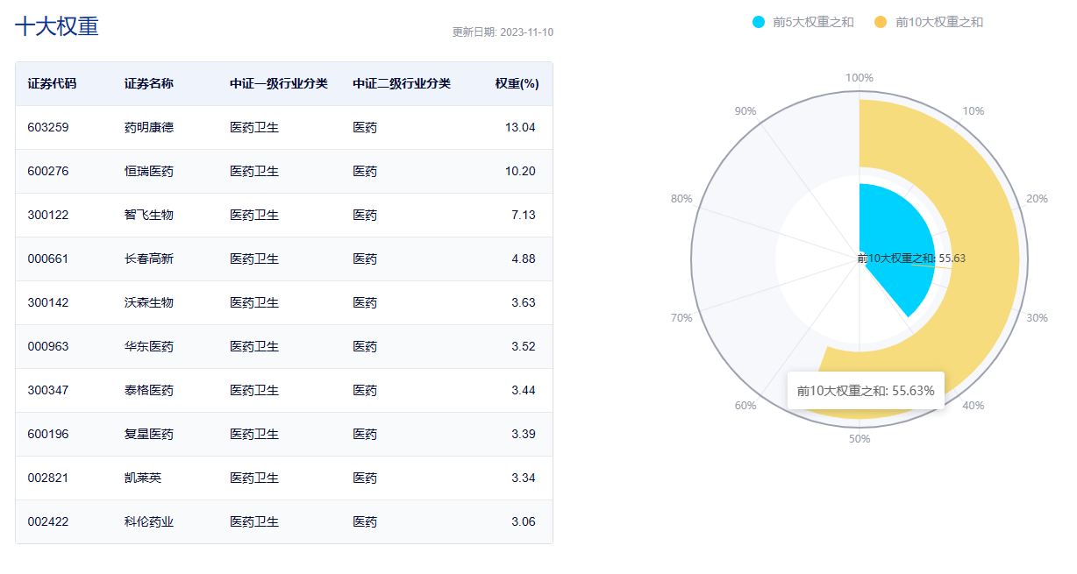Select security name 药明康德
Viewport: 1077px width, 574px height.
pos(149,127)
